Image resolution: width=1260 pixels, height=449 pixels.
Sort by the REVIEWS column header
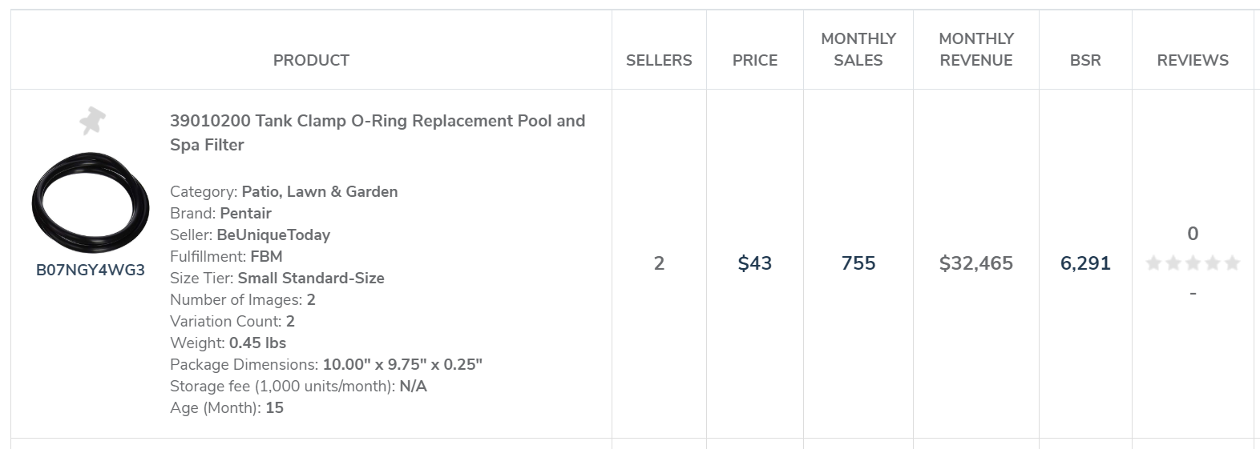point(1193,60)
